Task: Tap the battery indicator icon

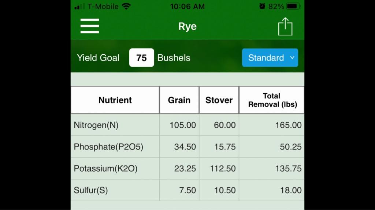Action: (293, 7)
